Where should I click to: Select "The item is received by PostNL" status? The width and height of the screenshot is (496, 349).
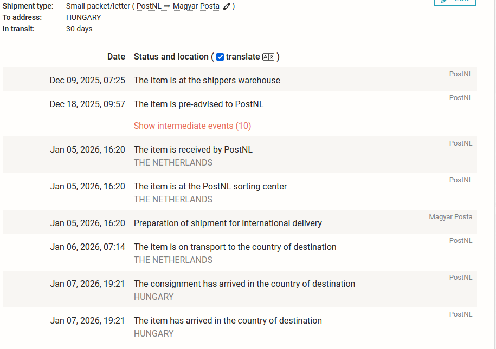point(193,150)
